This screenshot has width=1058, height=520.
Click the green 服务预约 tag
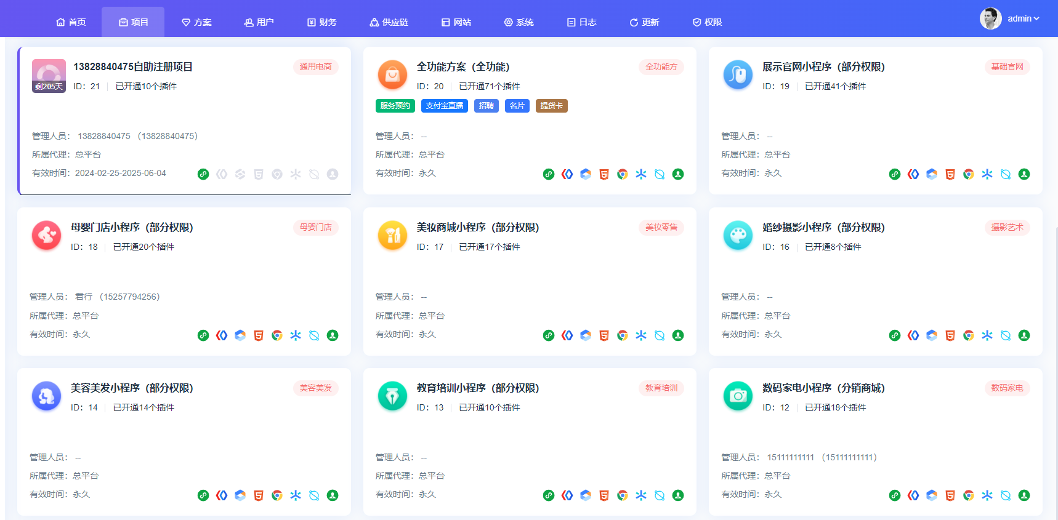pyautogui.click(x=395, y=106)
